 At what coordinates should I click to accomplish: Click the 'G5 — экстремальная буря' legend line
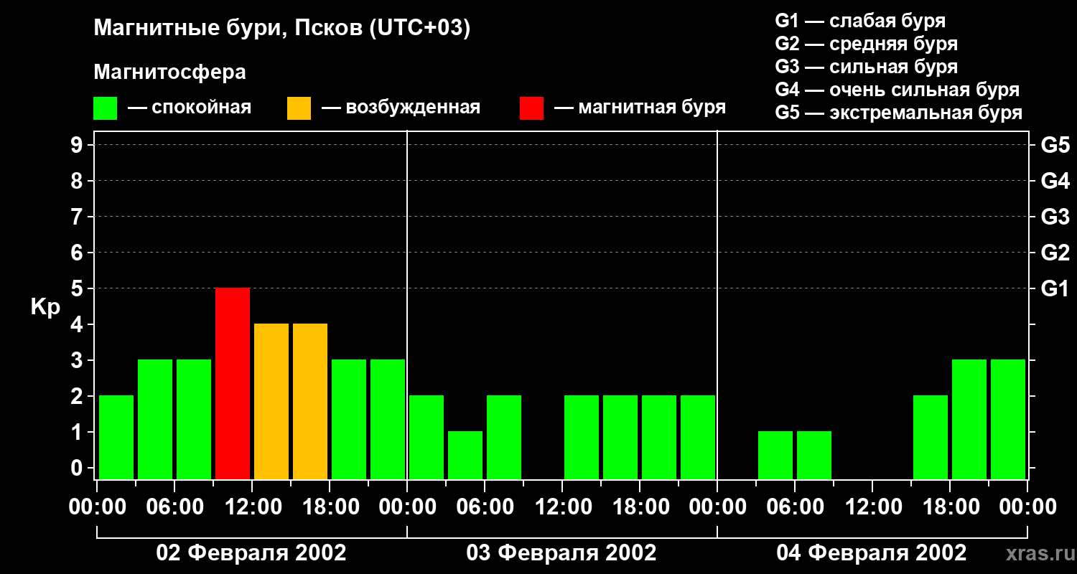tap(898, 113)
